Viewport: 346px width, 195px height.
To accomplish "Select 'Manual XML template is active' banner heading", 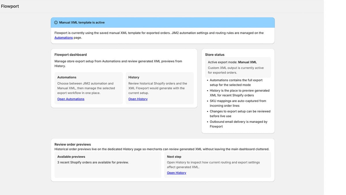I will coord(82,23).
